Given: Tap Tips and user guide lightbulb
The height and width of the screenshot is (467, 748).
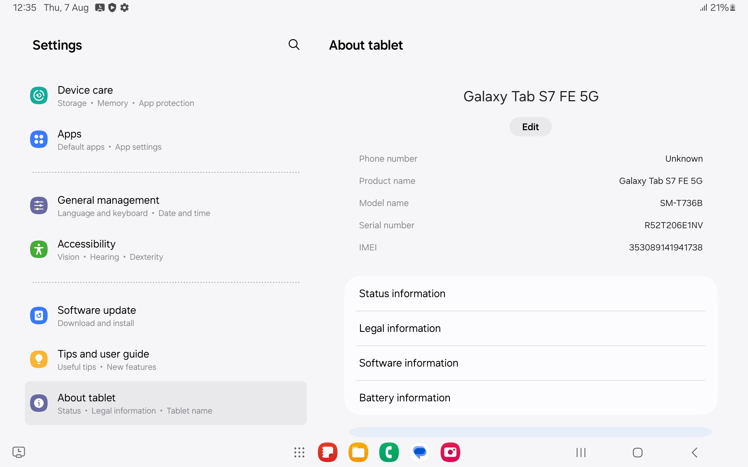Looking at the screenshot, I should tap(39, 360).
